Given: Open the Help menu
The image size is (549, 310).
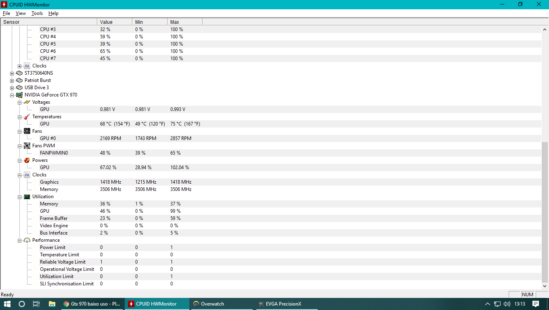Looking at the screenshot, I should click(x=53, y=13).
